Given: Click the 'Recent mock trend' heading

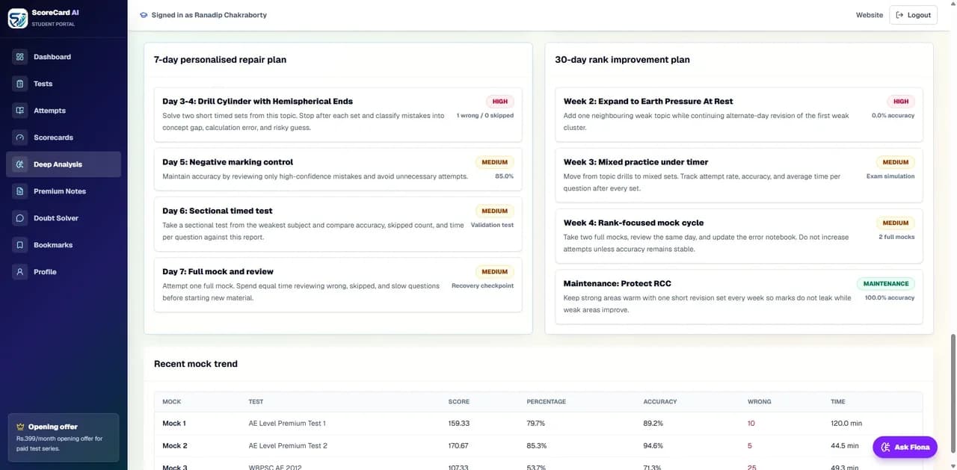Looking at the screenshot, I should pos(196,364).
